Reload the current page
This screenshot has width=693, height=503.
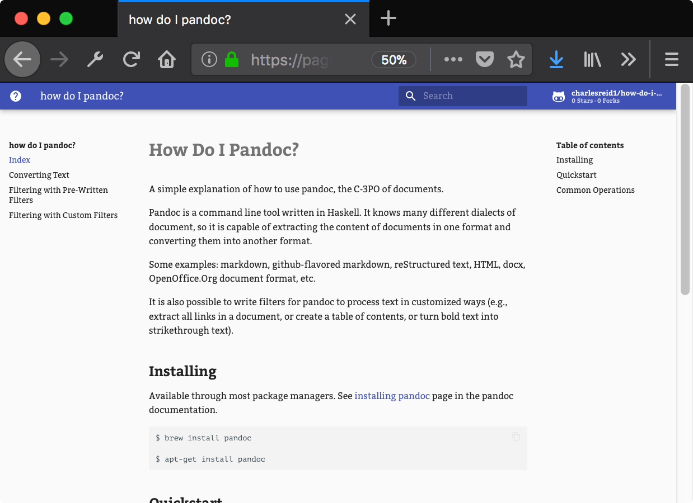coord(132,59)
